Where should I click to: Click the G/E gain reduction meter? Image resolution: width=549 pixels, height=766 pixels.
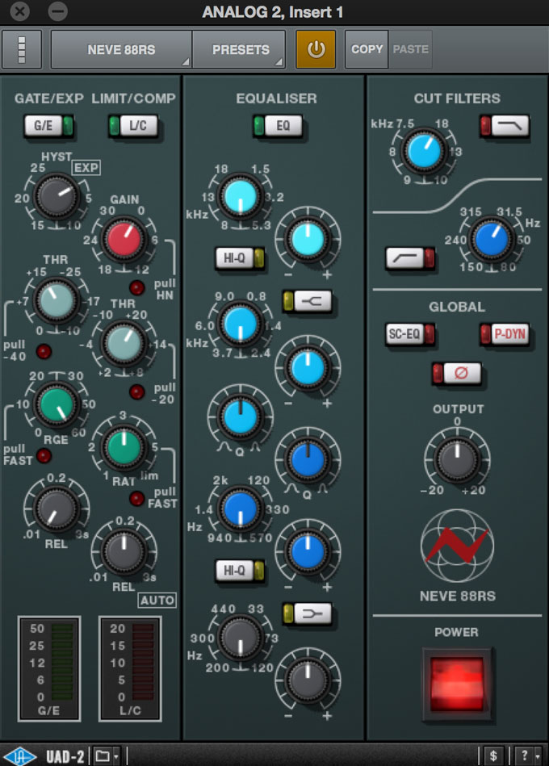pyautogui.click(x=48, y=668)
